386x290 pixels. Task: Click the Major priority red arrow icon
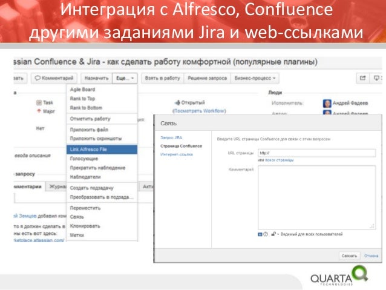tap(39, 111)
